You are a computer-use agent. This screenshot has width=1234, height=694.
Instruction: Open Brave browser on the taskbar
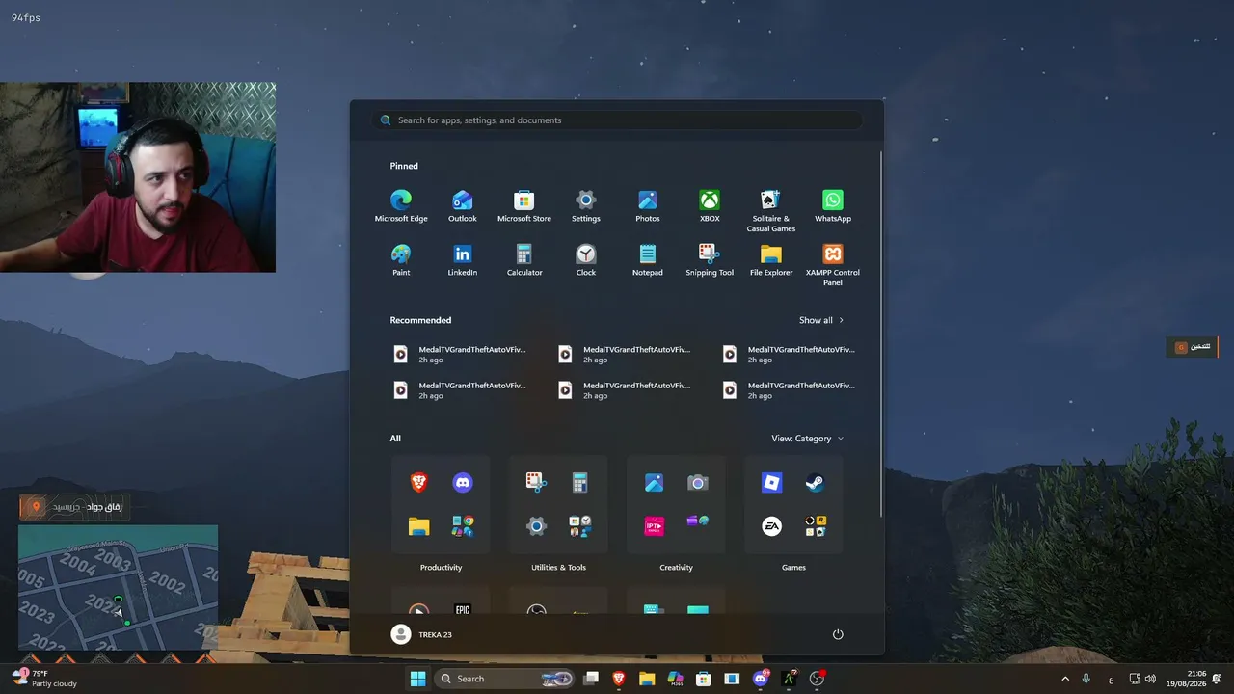point(619,679)
